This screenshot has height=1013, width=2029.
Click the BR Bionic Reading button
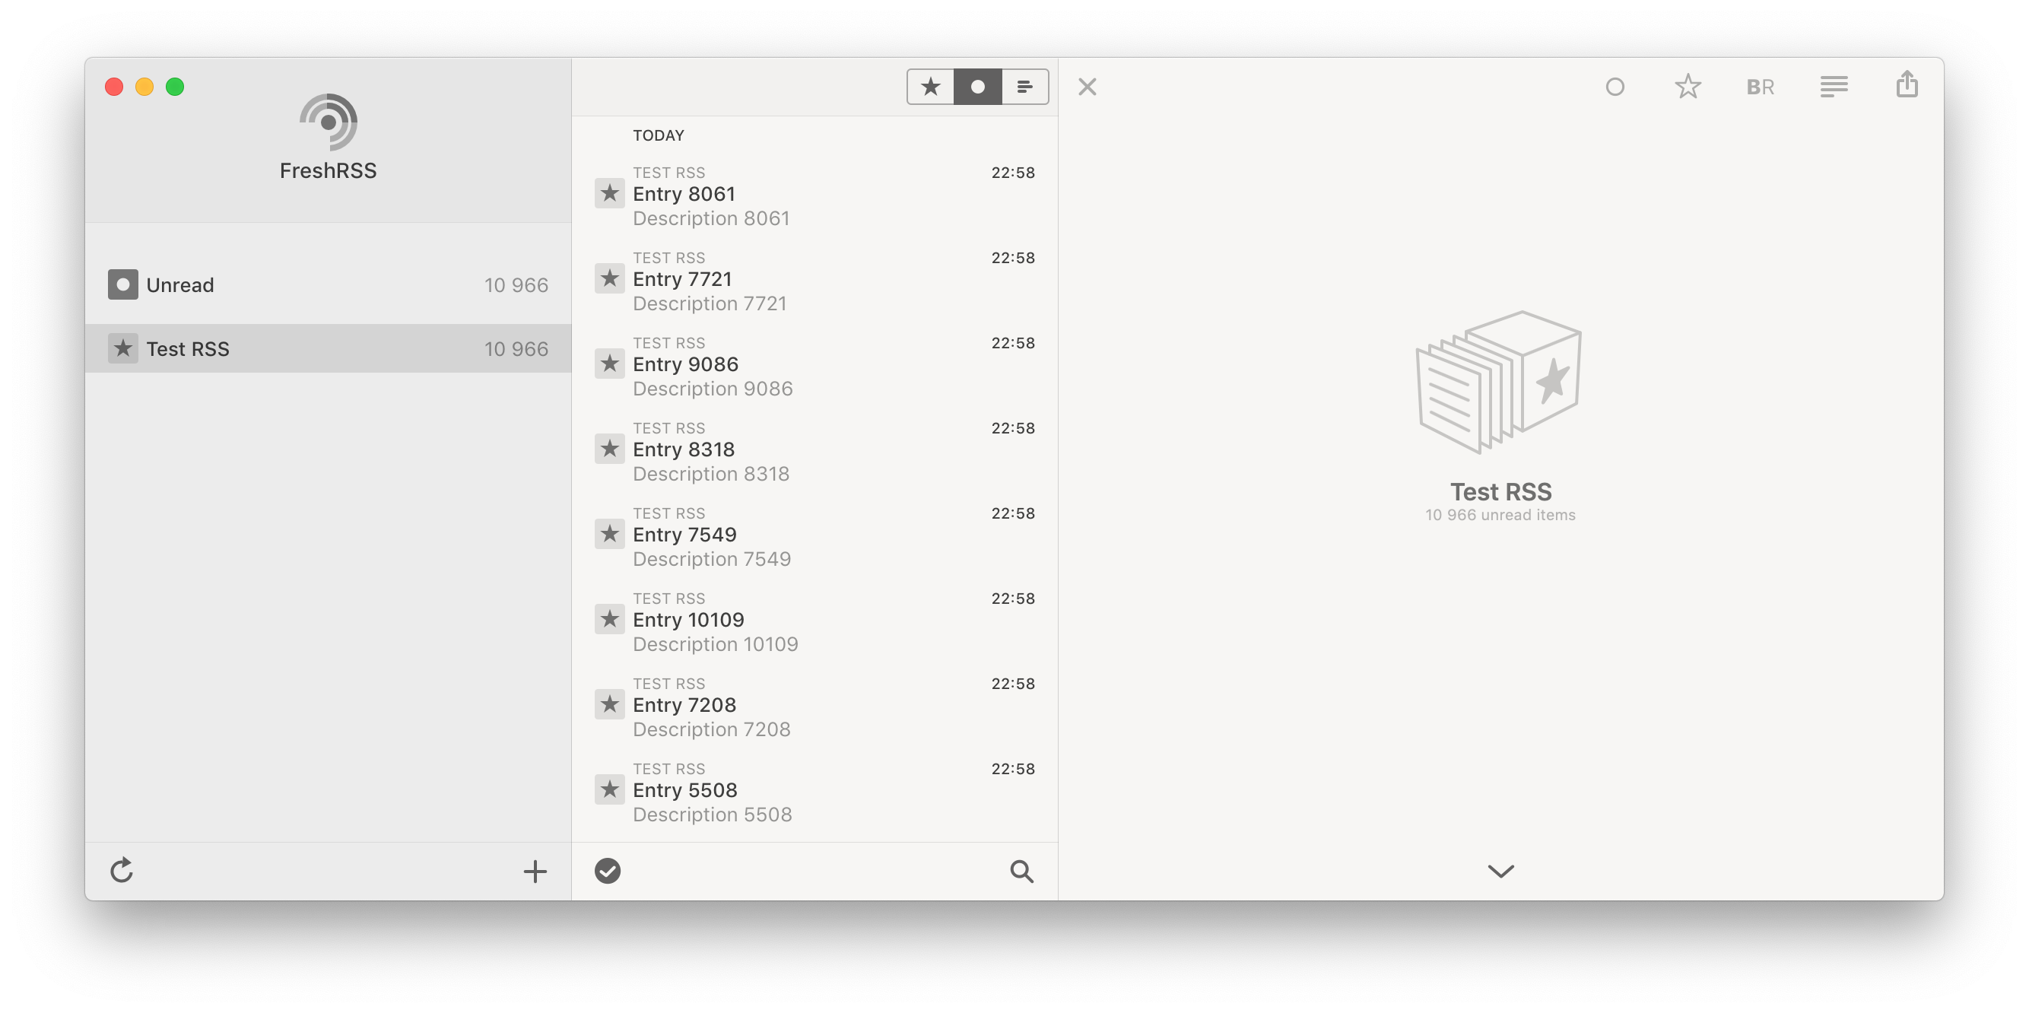[1761, 87]
